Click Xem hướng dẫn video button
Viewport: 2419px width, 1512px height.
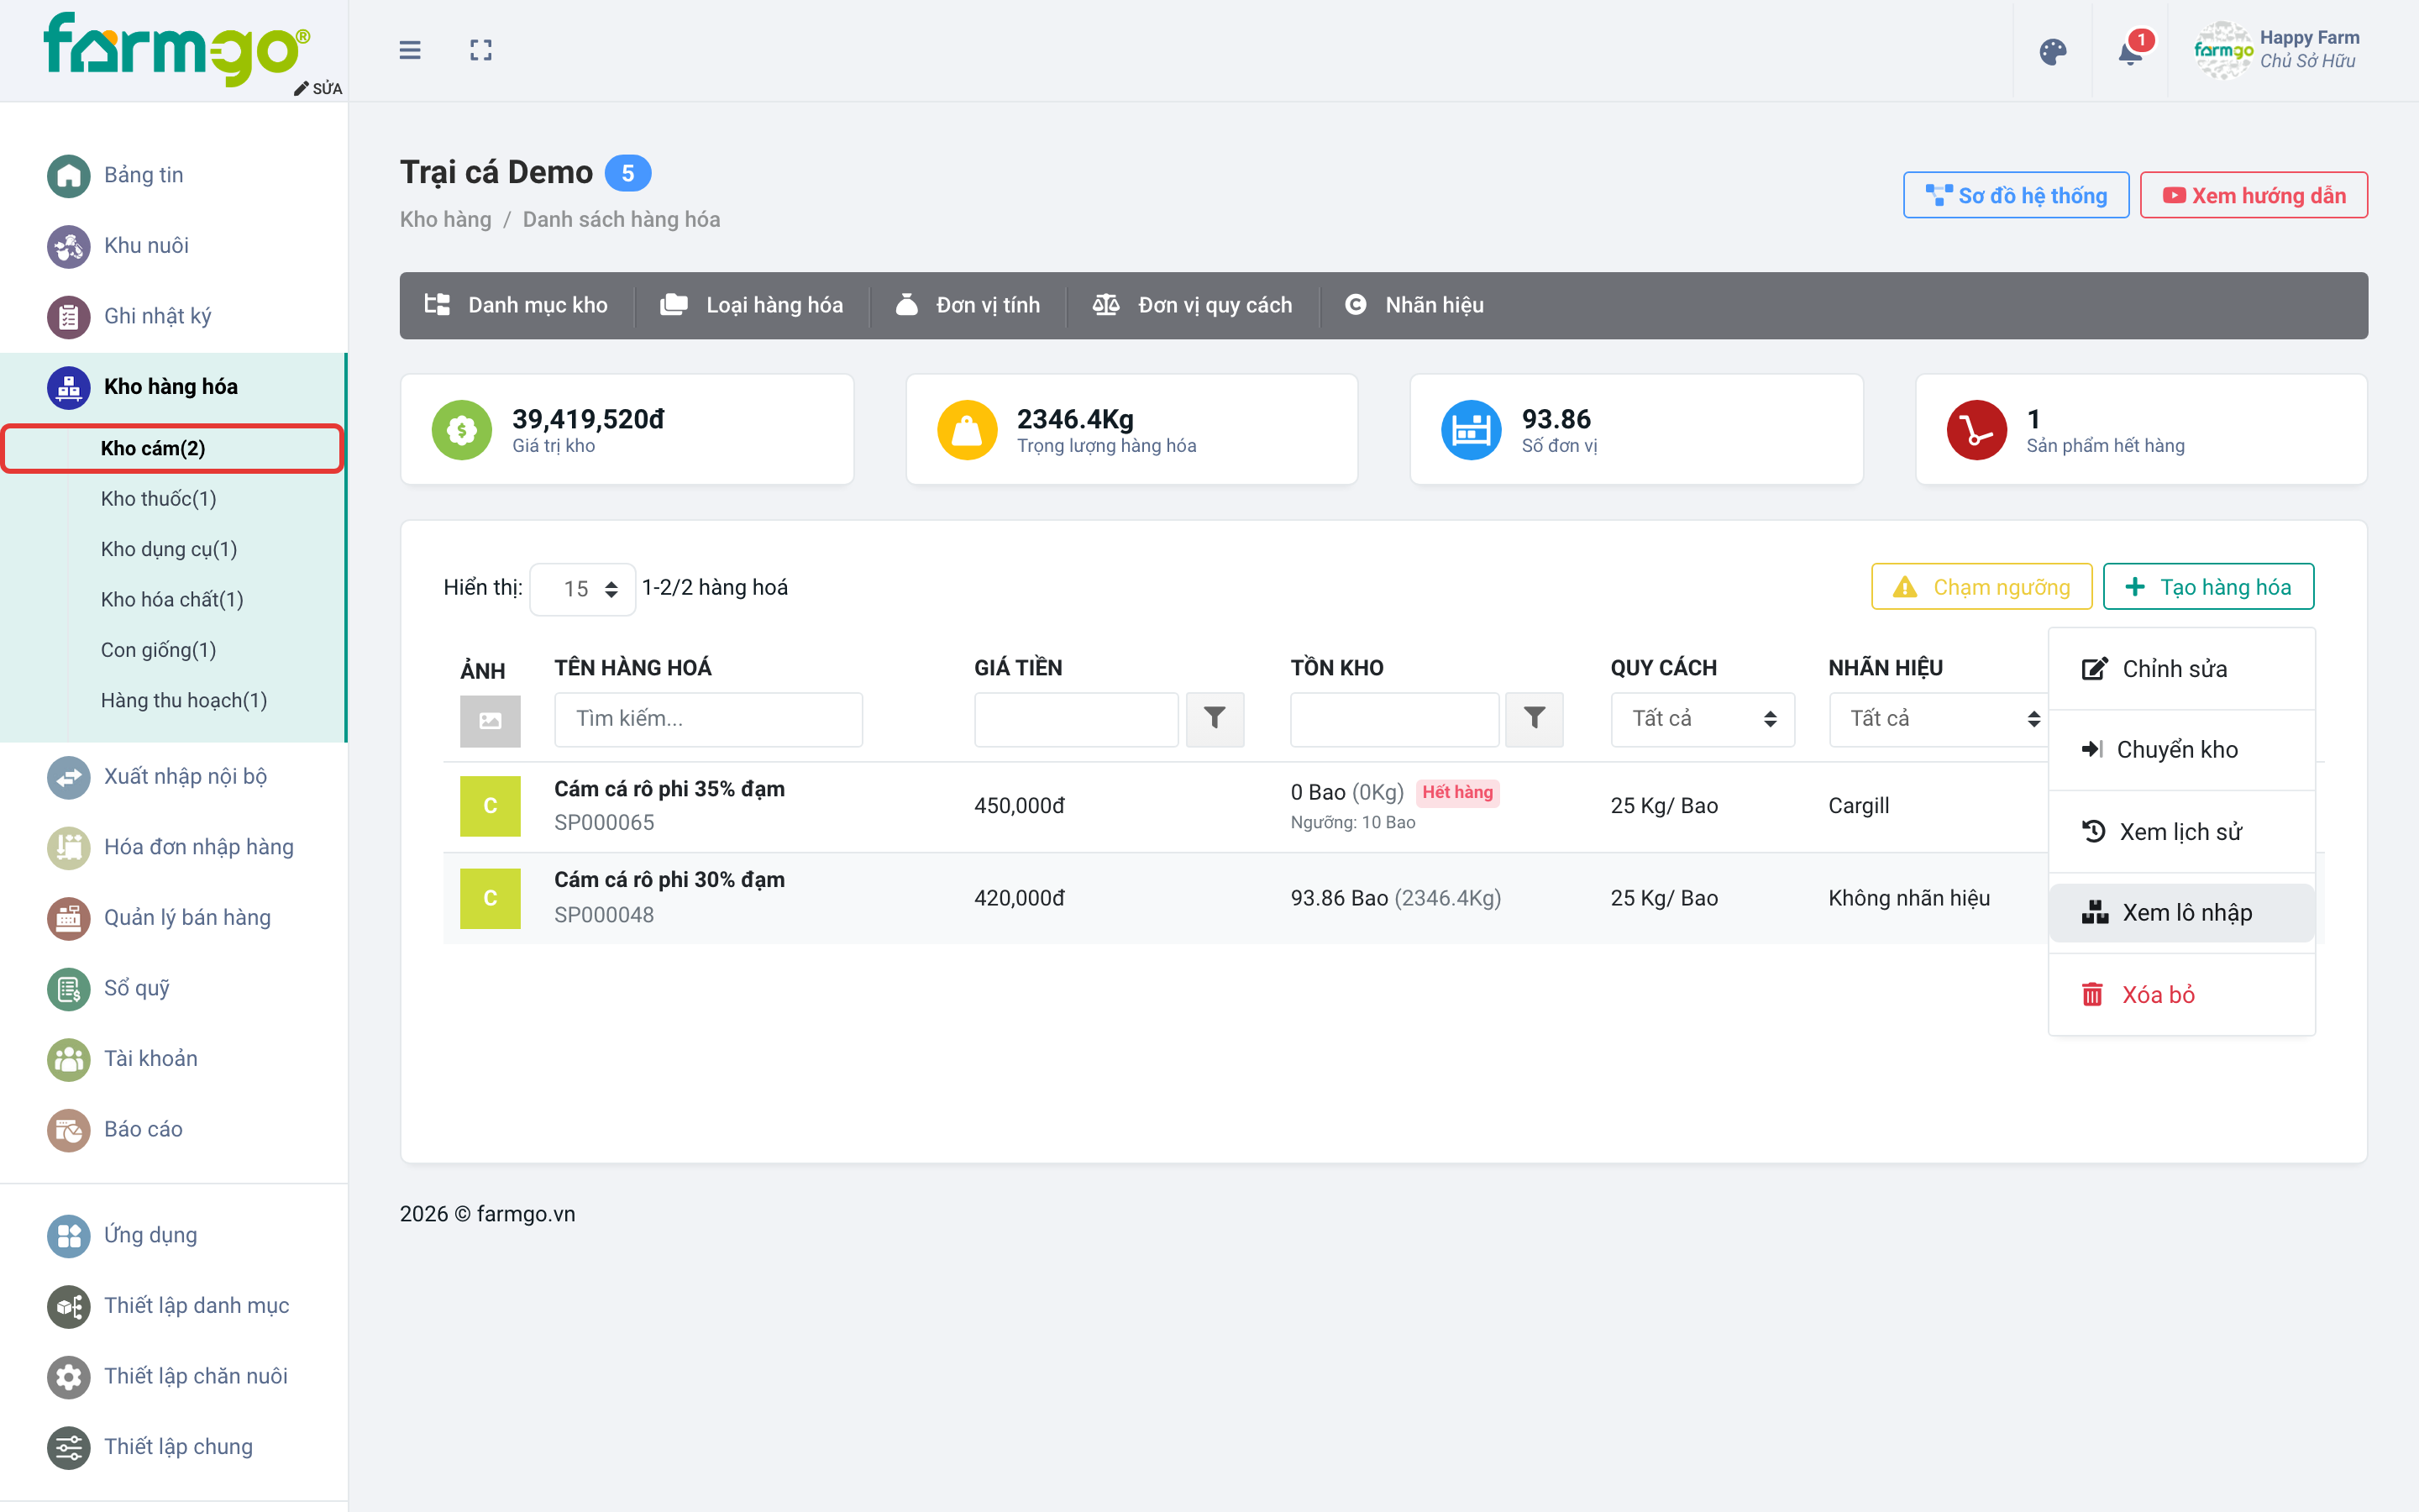(x=2253, y=196)
